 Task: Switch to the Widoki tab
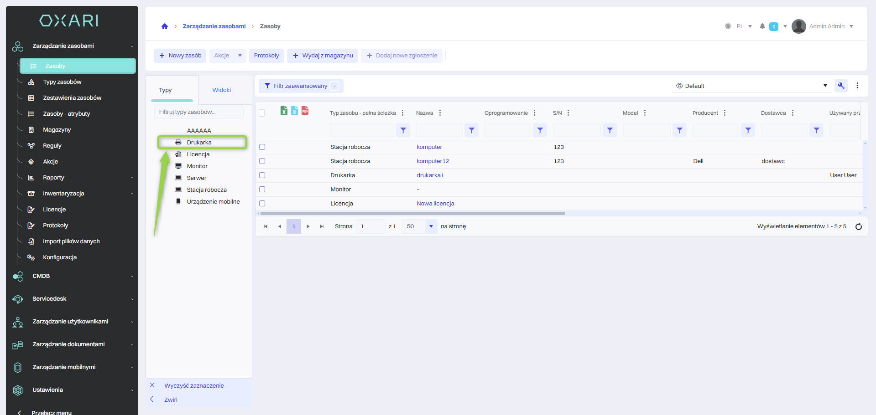click(x=222, y=90)
